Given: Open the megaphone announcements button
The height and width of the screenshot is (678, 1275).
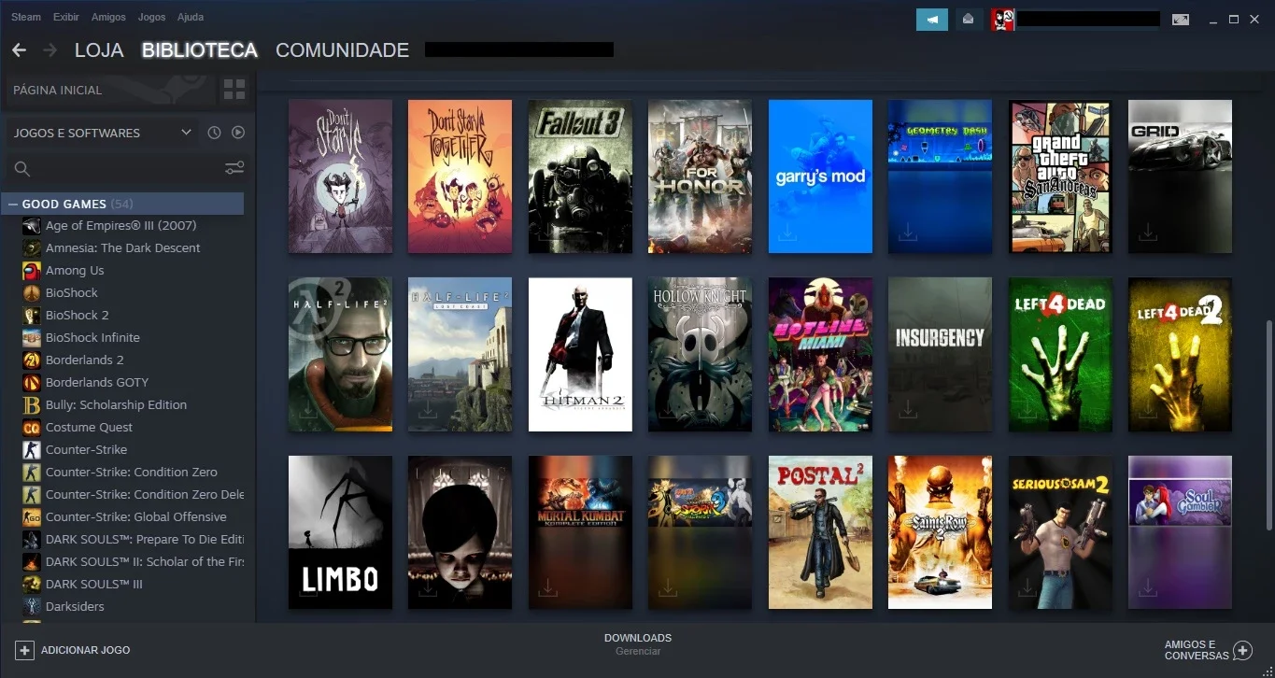Looking at the screenshot, I should [x=932, y=19].
